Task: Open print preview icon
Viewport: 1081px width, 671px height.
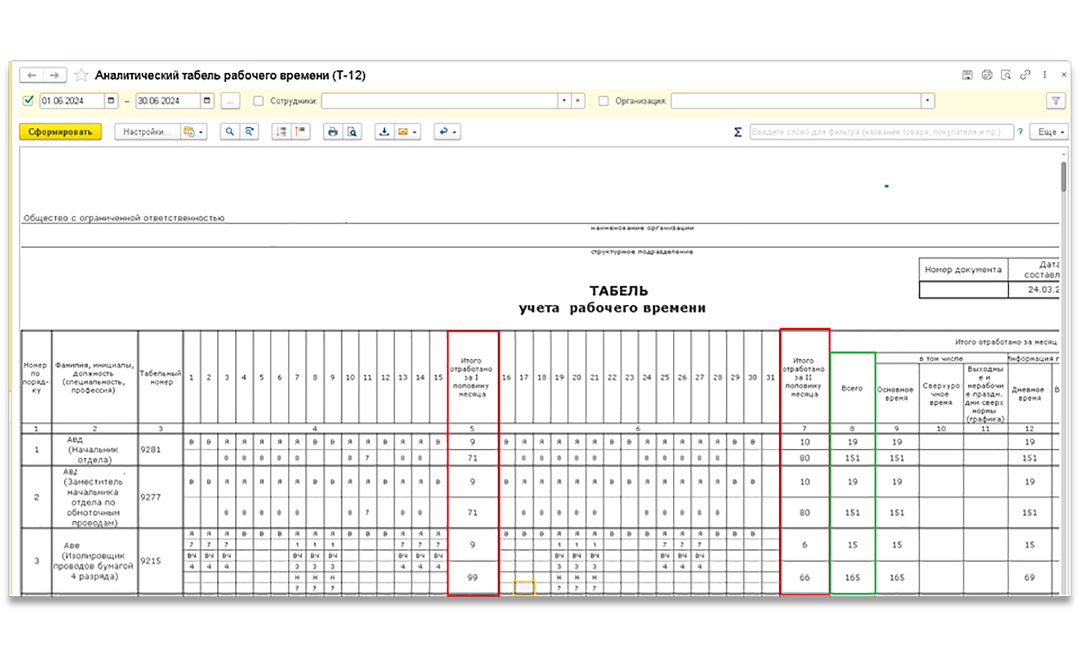Action: point(352,132)
